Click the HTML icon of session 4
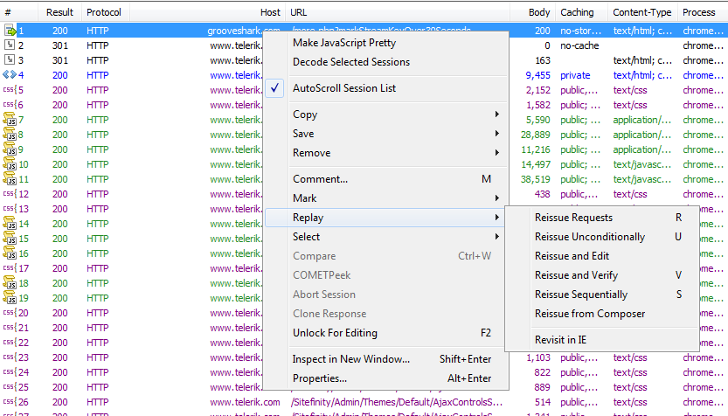 point(10,75)
